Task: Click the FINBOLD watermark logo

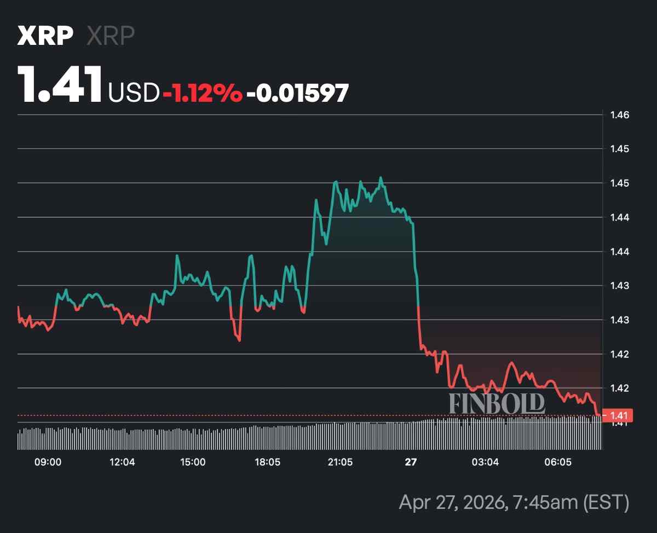Action: 497,404
